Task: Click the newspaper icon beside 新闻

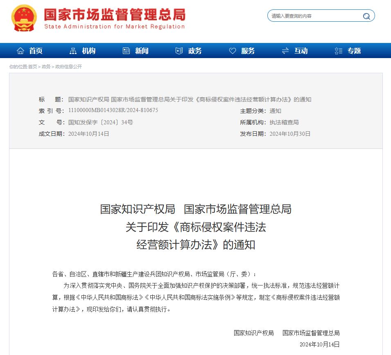Action: pyautogui.click(x=126, y=51)
